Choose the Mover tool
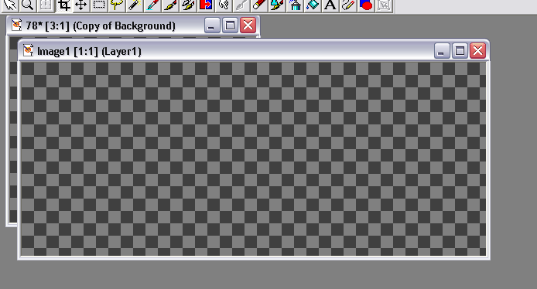Viewport: 537px width, 289px height. (81, 5)
